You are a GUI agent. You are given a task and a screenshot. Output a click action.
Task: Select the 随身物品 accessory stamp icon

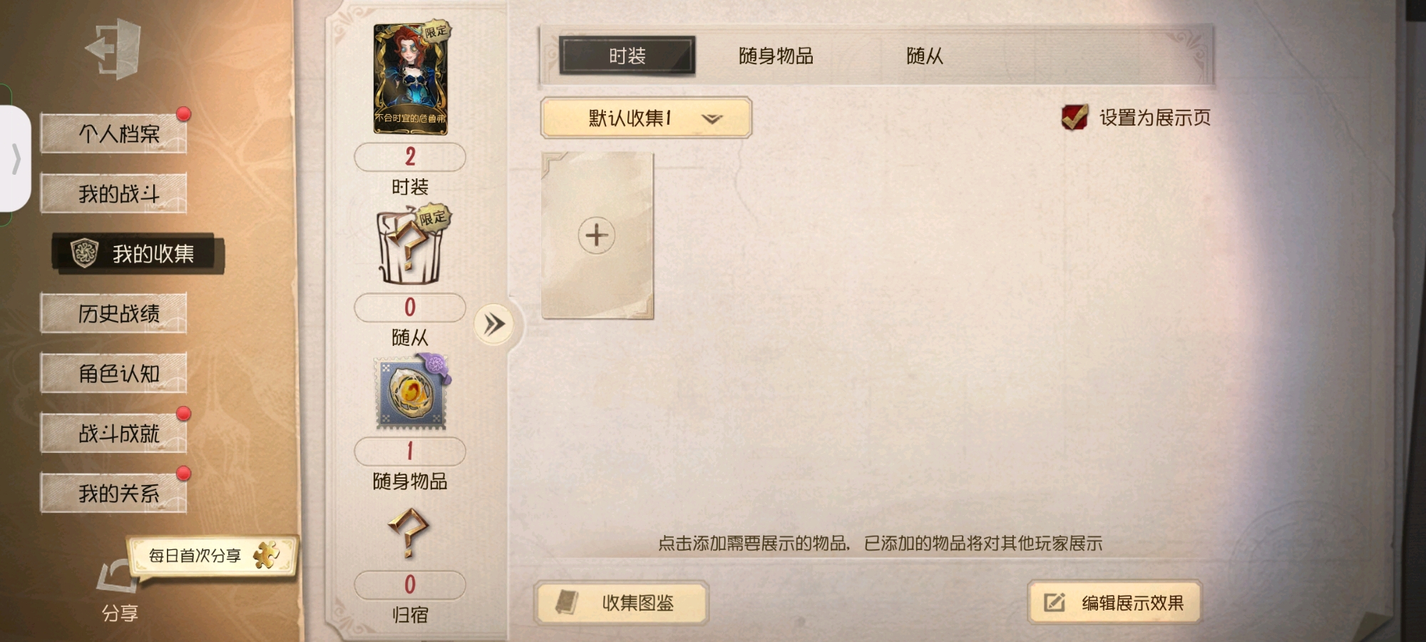[x=411, y=392]
